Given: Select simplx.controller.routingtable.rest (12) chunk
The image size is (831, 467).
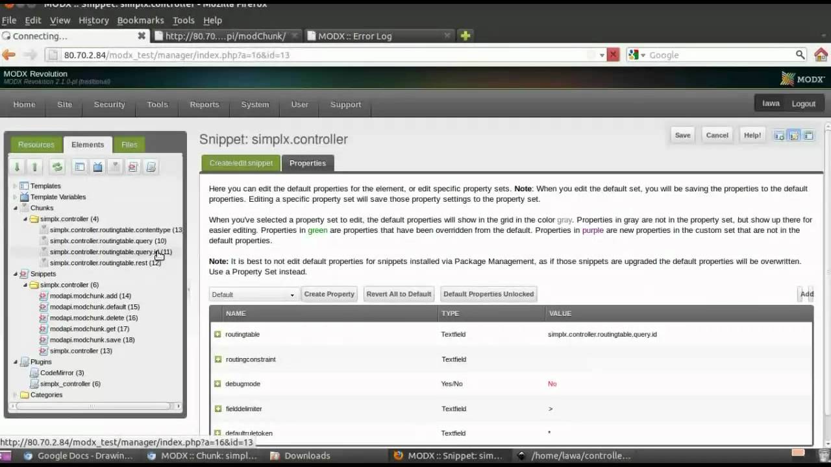Looking at the screenshot, I should (105, 263).
